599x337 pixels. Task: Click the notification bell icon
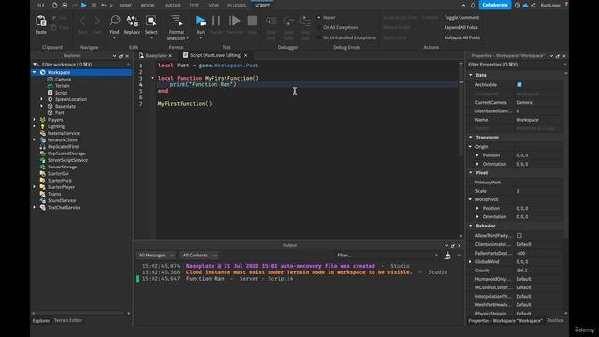(x=473, y=6)
